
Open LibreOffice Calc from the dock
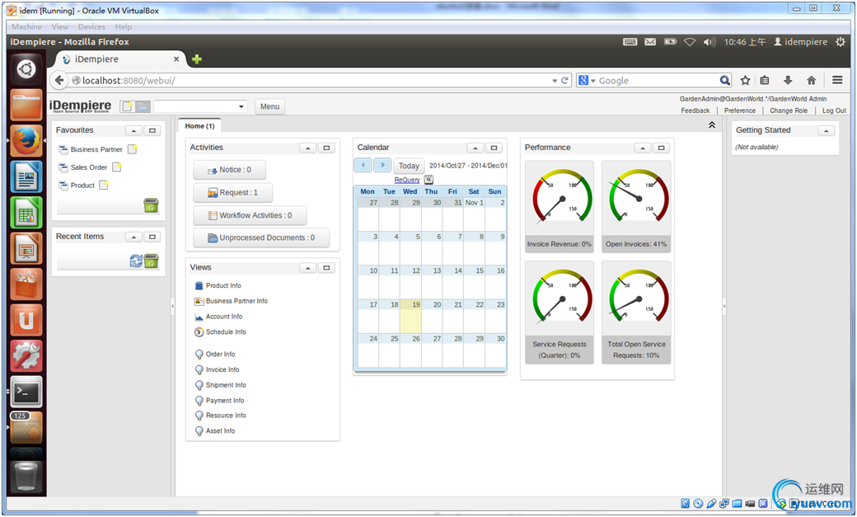(x=26, y=212)
